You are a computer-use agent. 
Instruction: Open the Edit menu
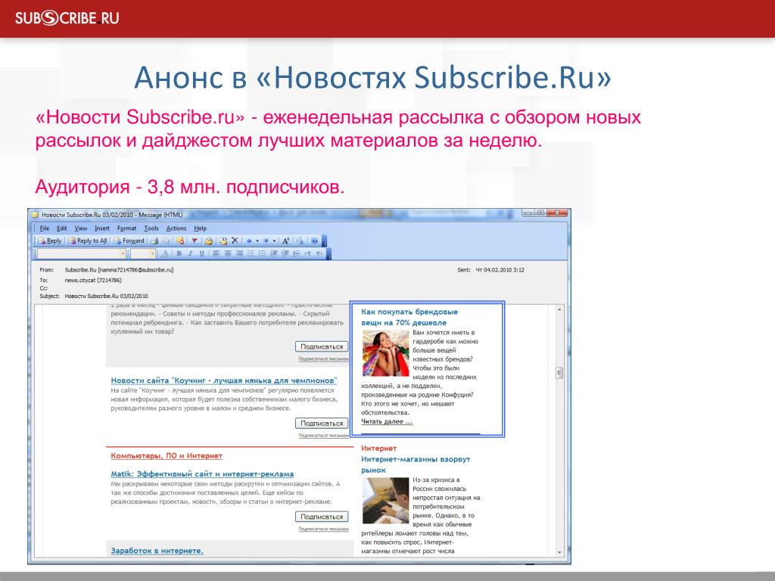point(62,228)
